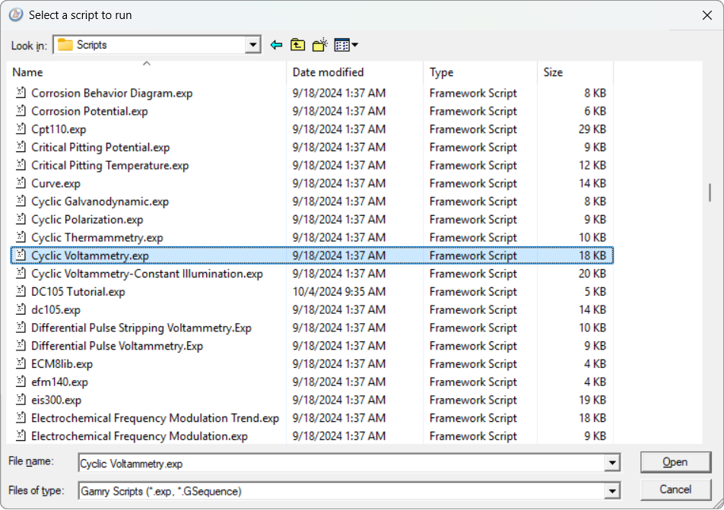724x510 pixels.
Task: Focus the File name input field
Action: pyautogui.click(x=341, y=463)
